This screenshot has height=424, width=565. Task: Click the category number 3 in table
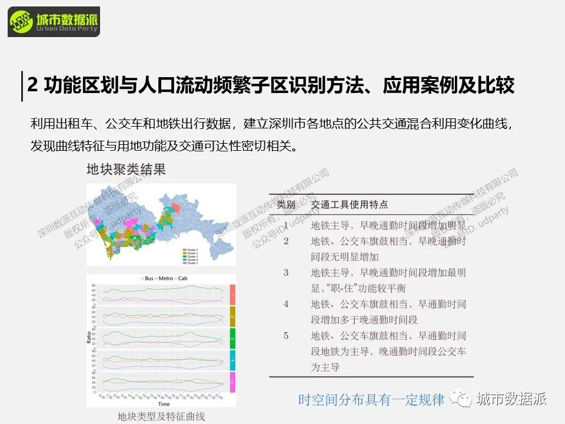point(286,273)
